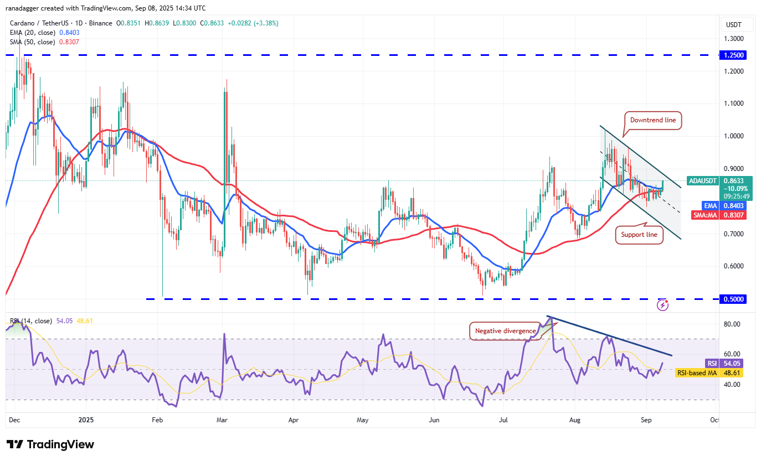Click the Negative divergence callout on RSI pane

[505, 331]
